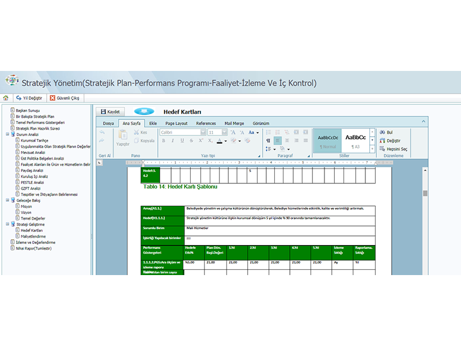Toggle underline formatting
Viewport: 461px width, 346px height.
(182, 141)
